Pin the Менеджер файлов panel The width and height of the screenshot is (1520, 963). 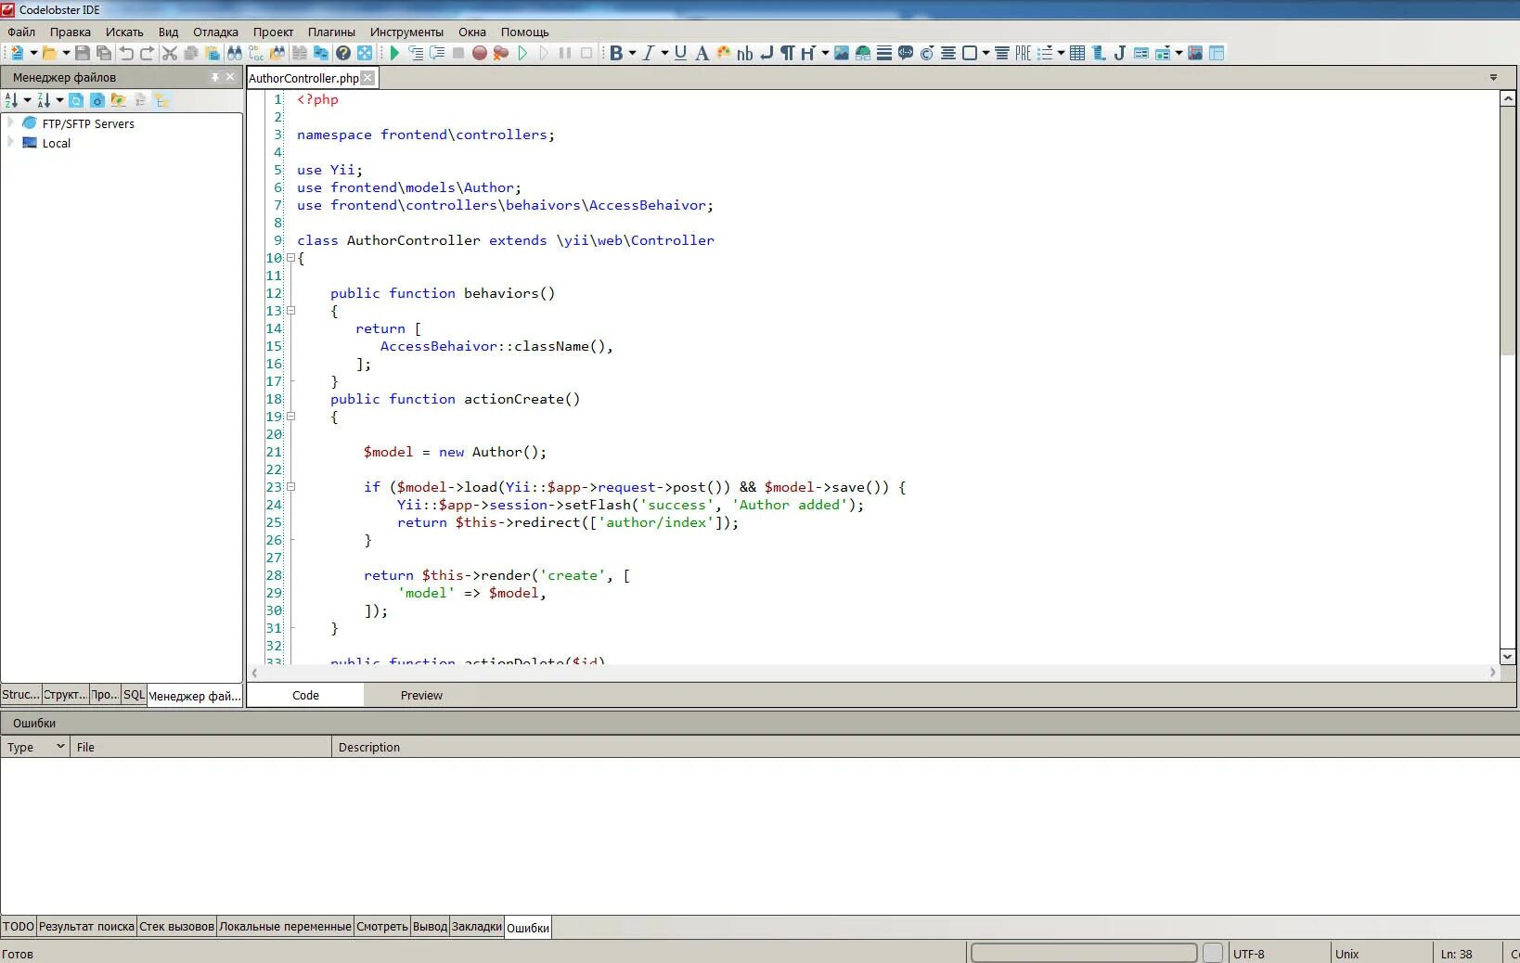215,77
